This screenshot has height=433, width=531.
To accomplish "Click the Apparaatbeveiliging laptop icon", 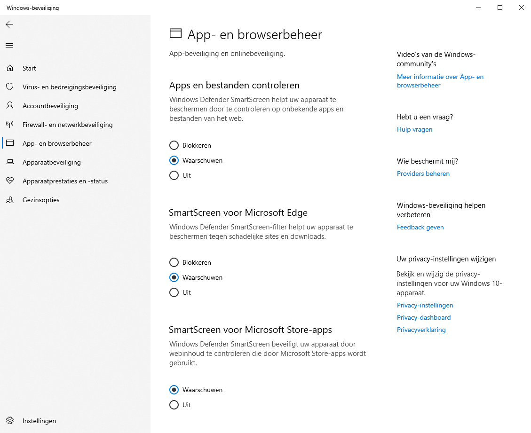I will pos(9,162).
